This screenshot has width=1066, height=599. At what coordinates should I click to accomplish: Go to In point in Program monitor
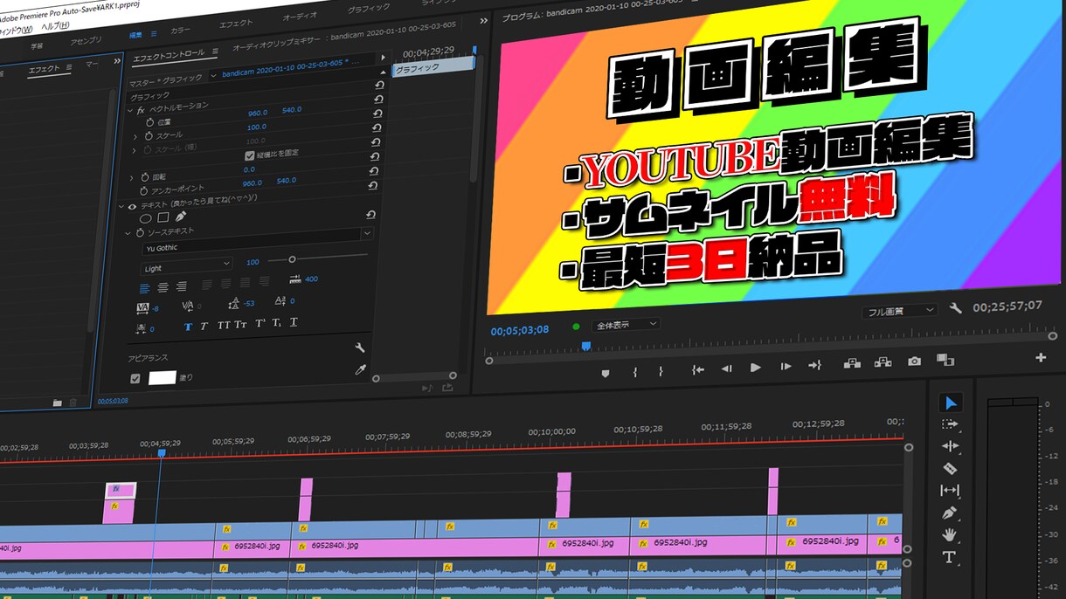698,369
